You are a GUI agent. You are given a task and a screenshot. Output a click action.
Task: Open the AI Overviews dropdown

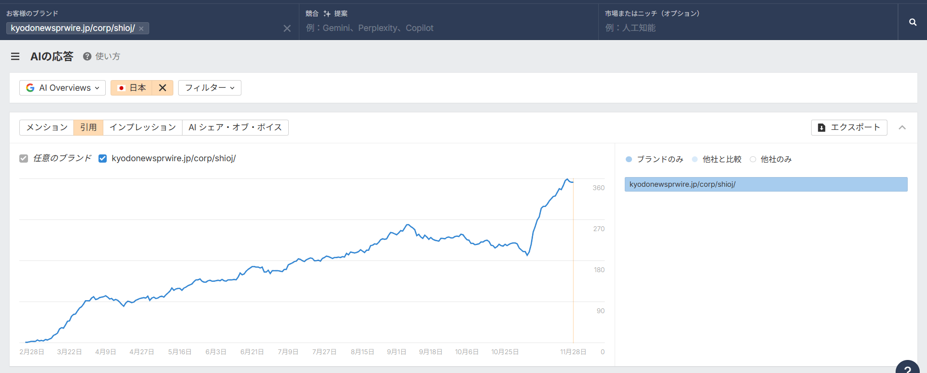(63, 88)
